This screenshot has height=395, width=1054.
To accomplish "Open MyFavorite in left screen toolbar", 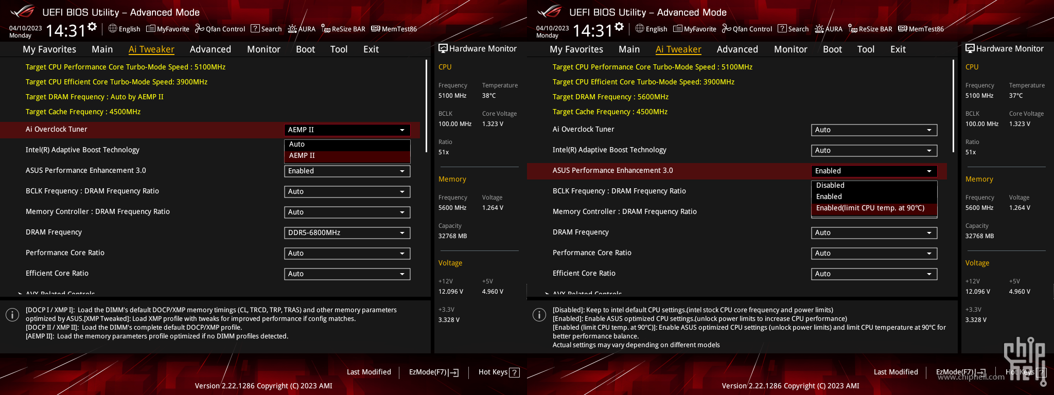I will click(x=168, y=29).
